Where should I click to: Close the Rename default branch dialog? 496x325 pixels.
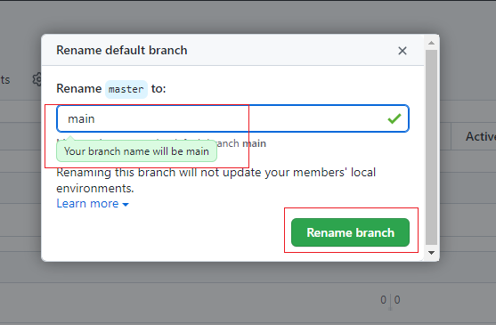(402, 51)
